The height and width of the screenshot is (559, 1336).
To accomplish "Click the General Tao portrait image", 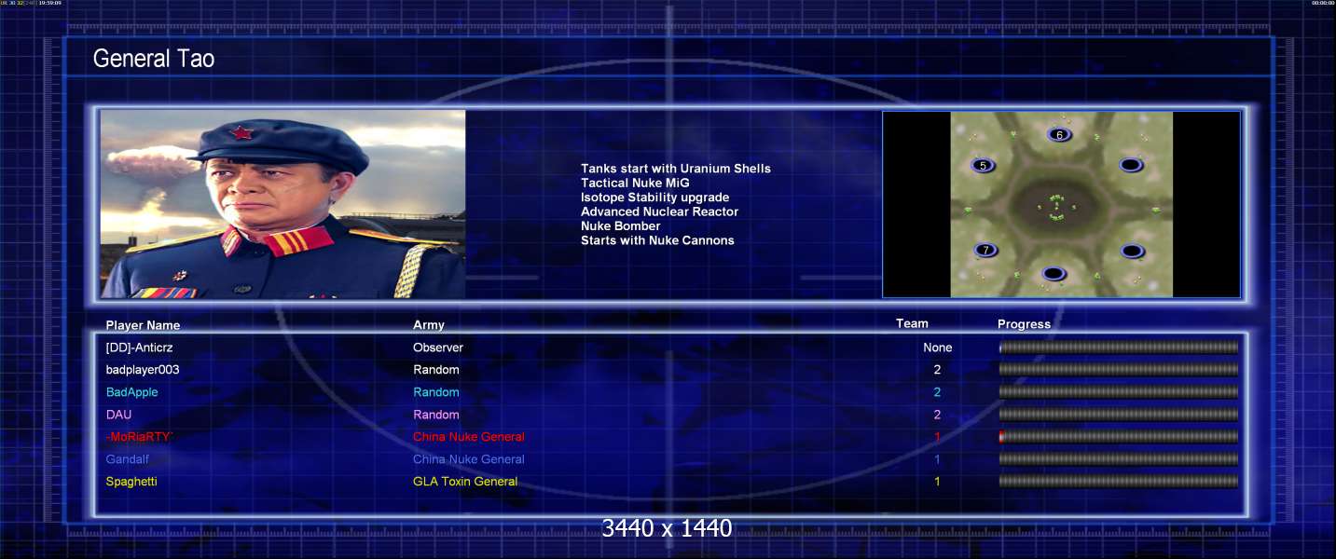I will coord(282,204).
